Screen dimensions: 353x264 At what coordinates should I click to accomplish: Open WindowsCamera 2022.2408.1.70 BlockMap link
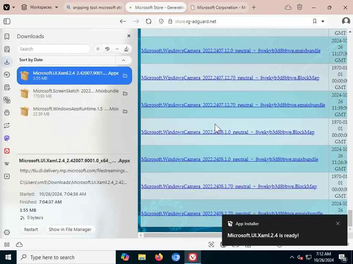[229, 186]
